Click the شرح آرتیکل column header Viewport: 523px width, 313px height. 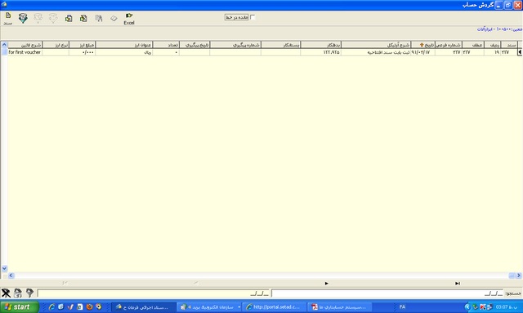click(x=376, y=45)
